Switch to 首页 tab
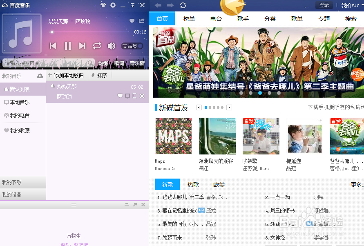Viewport: 364px width, 246px height. coord(162,18)
